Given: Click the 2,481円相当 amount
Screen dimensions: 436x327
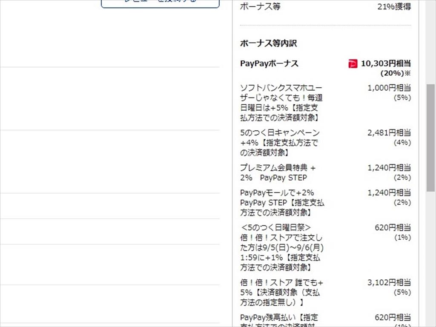Looking at the screenshot, I should [389, 133].
